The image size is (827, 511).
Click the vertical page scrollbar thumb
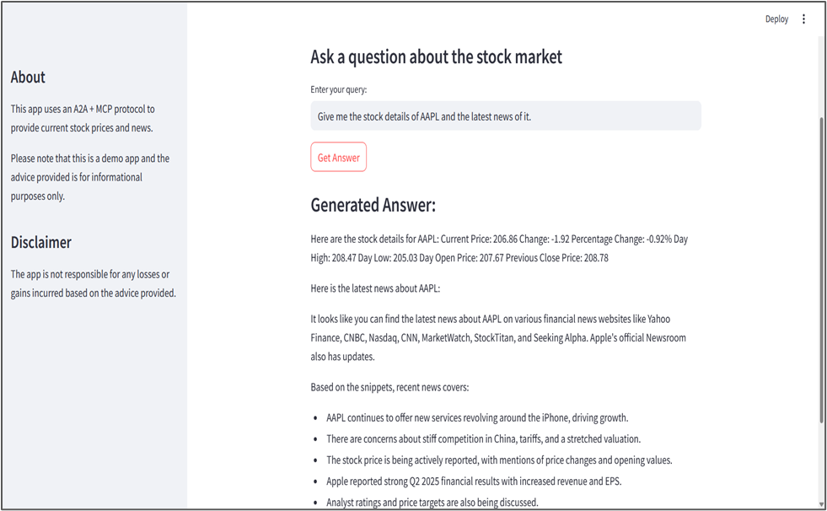[x=821, y=269]
